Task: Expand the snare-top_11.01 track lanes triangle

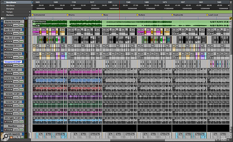Action: point(2,82)
